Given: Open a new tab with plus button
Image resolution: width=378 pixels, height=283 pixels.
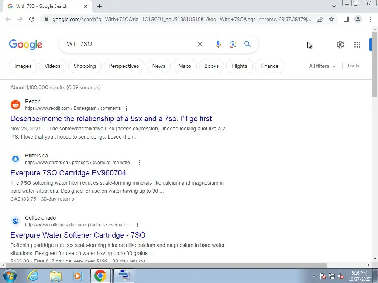Looking at the screenshot, I should click(100, 7).
